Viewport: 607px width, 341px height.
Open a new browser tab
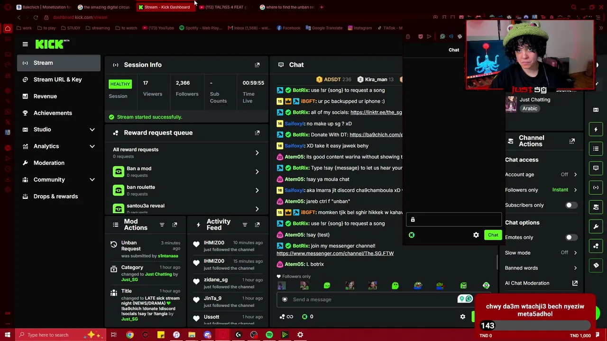tap(322, 7)
